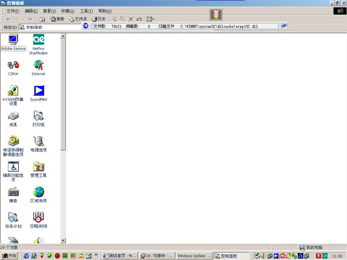
Task: Toggle the 历史 history pane button
Action: click(x=99, y=19)
